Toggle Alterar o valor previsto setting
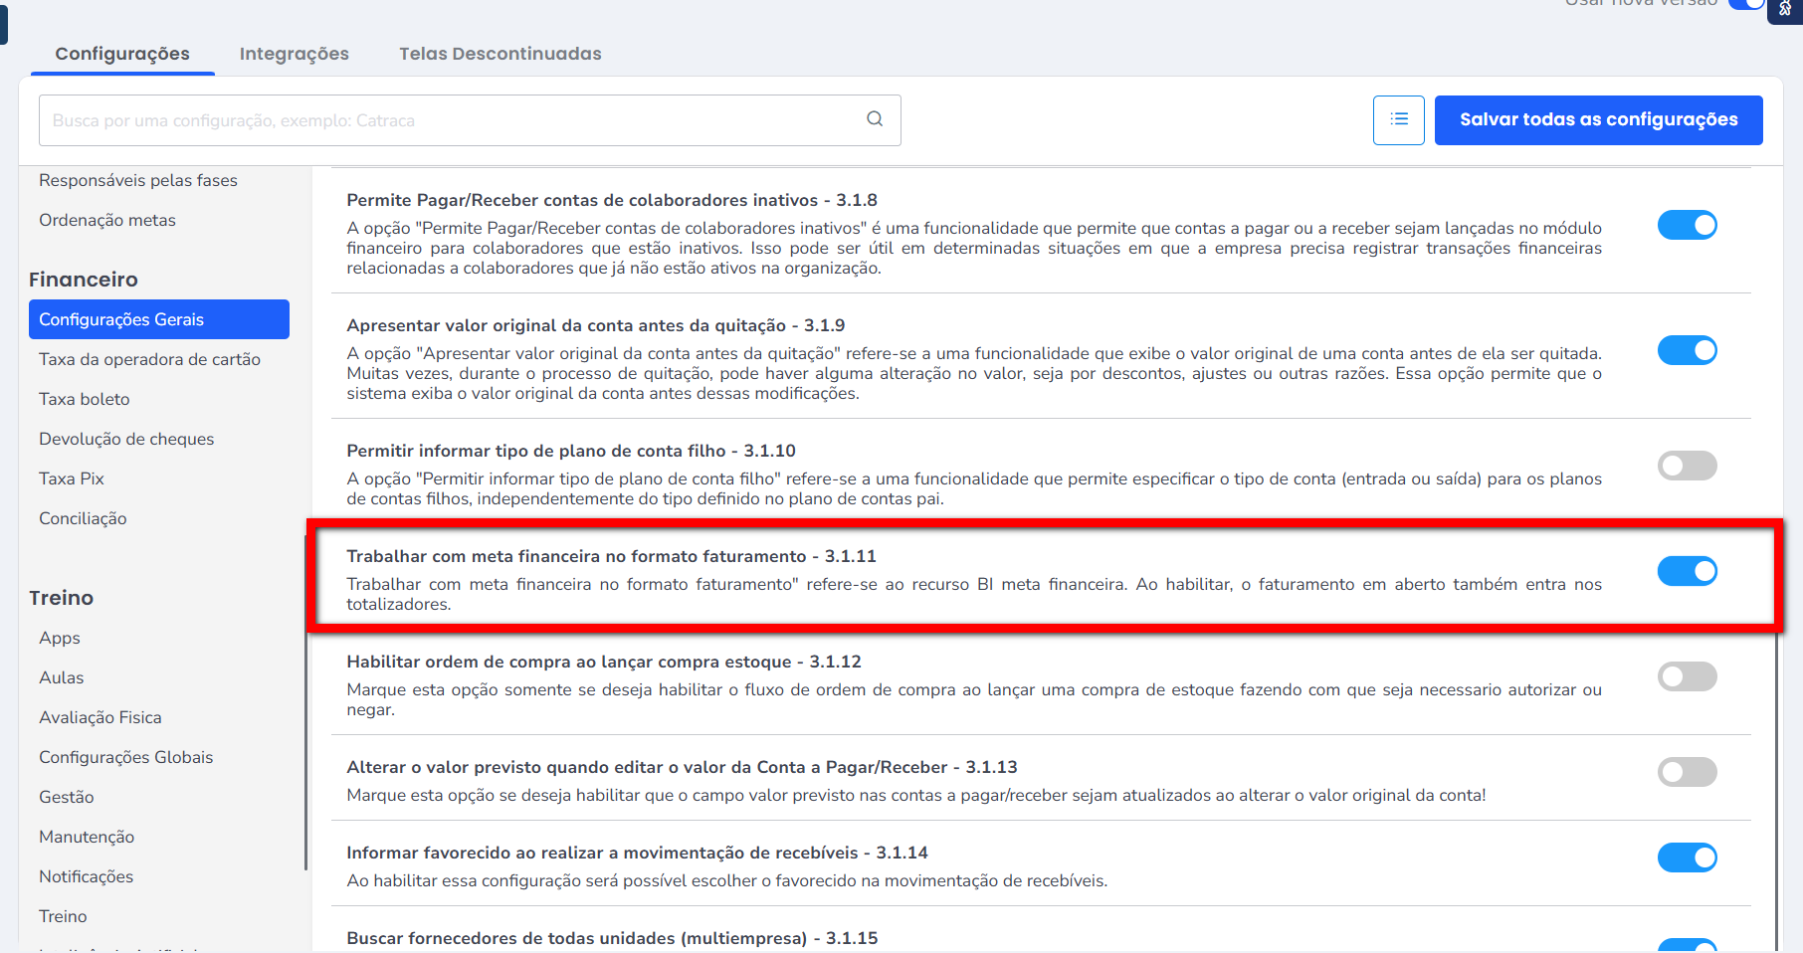The height and width of the screenshot is (953, 1803). [1687, 772]
